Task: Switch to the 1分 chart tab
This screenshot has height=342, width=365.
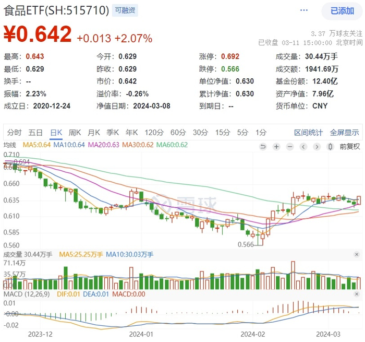Action: point(261,133)
